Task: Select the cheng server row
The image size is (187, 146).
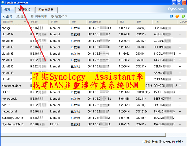Action: click(93, 28)
